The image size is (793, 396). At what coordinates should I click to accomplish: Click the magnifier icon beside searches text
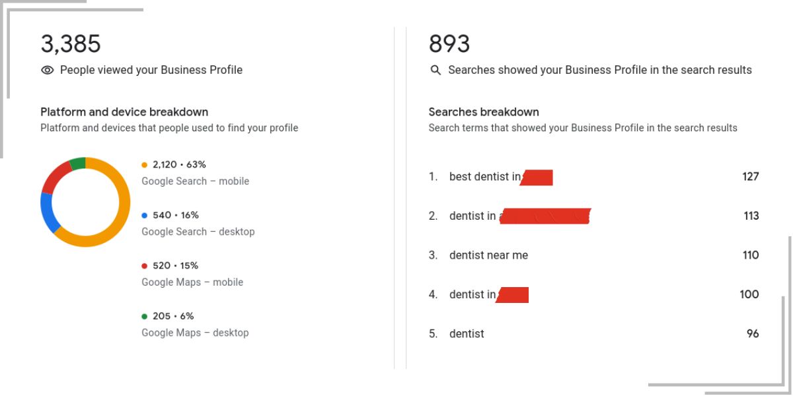pyautogui.click(x=435, y=70)
